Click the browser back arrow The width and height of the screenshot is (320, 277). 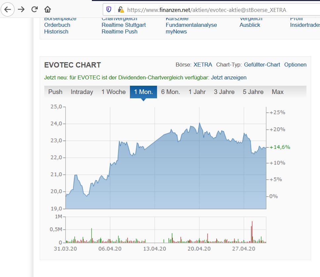click(x=7, y=9)
